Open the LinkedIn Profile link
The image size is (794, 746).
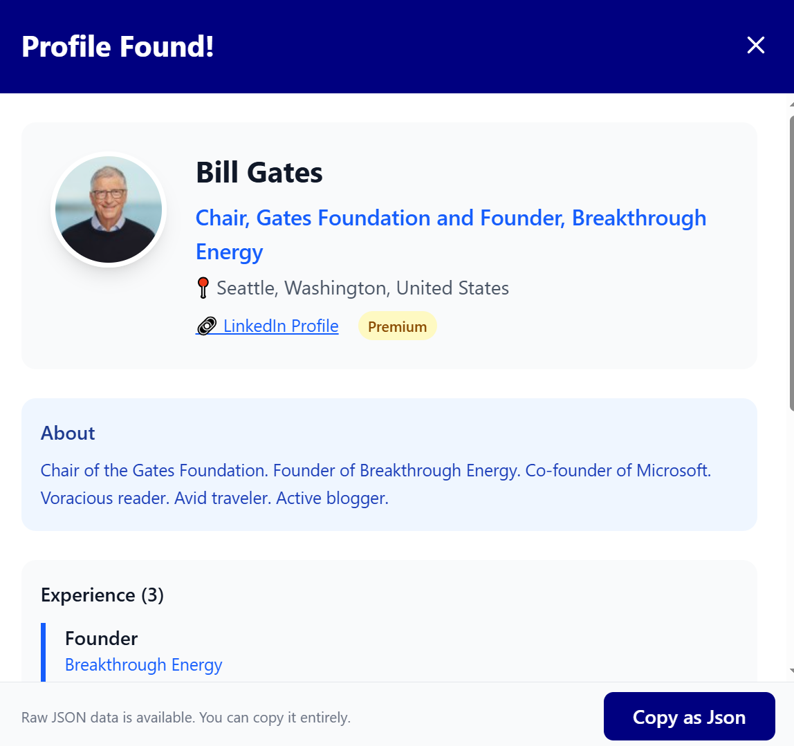281,326
